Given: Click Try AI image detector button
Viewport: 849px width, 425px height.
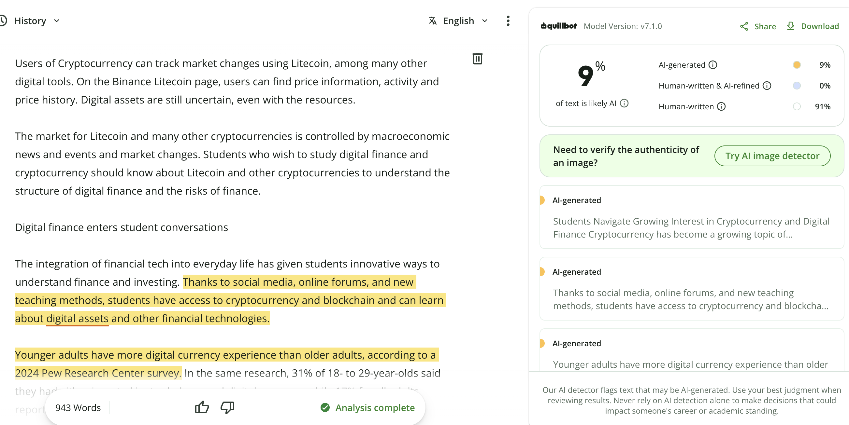Looking at the screenshot, I should tap(772, 156).
